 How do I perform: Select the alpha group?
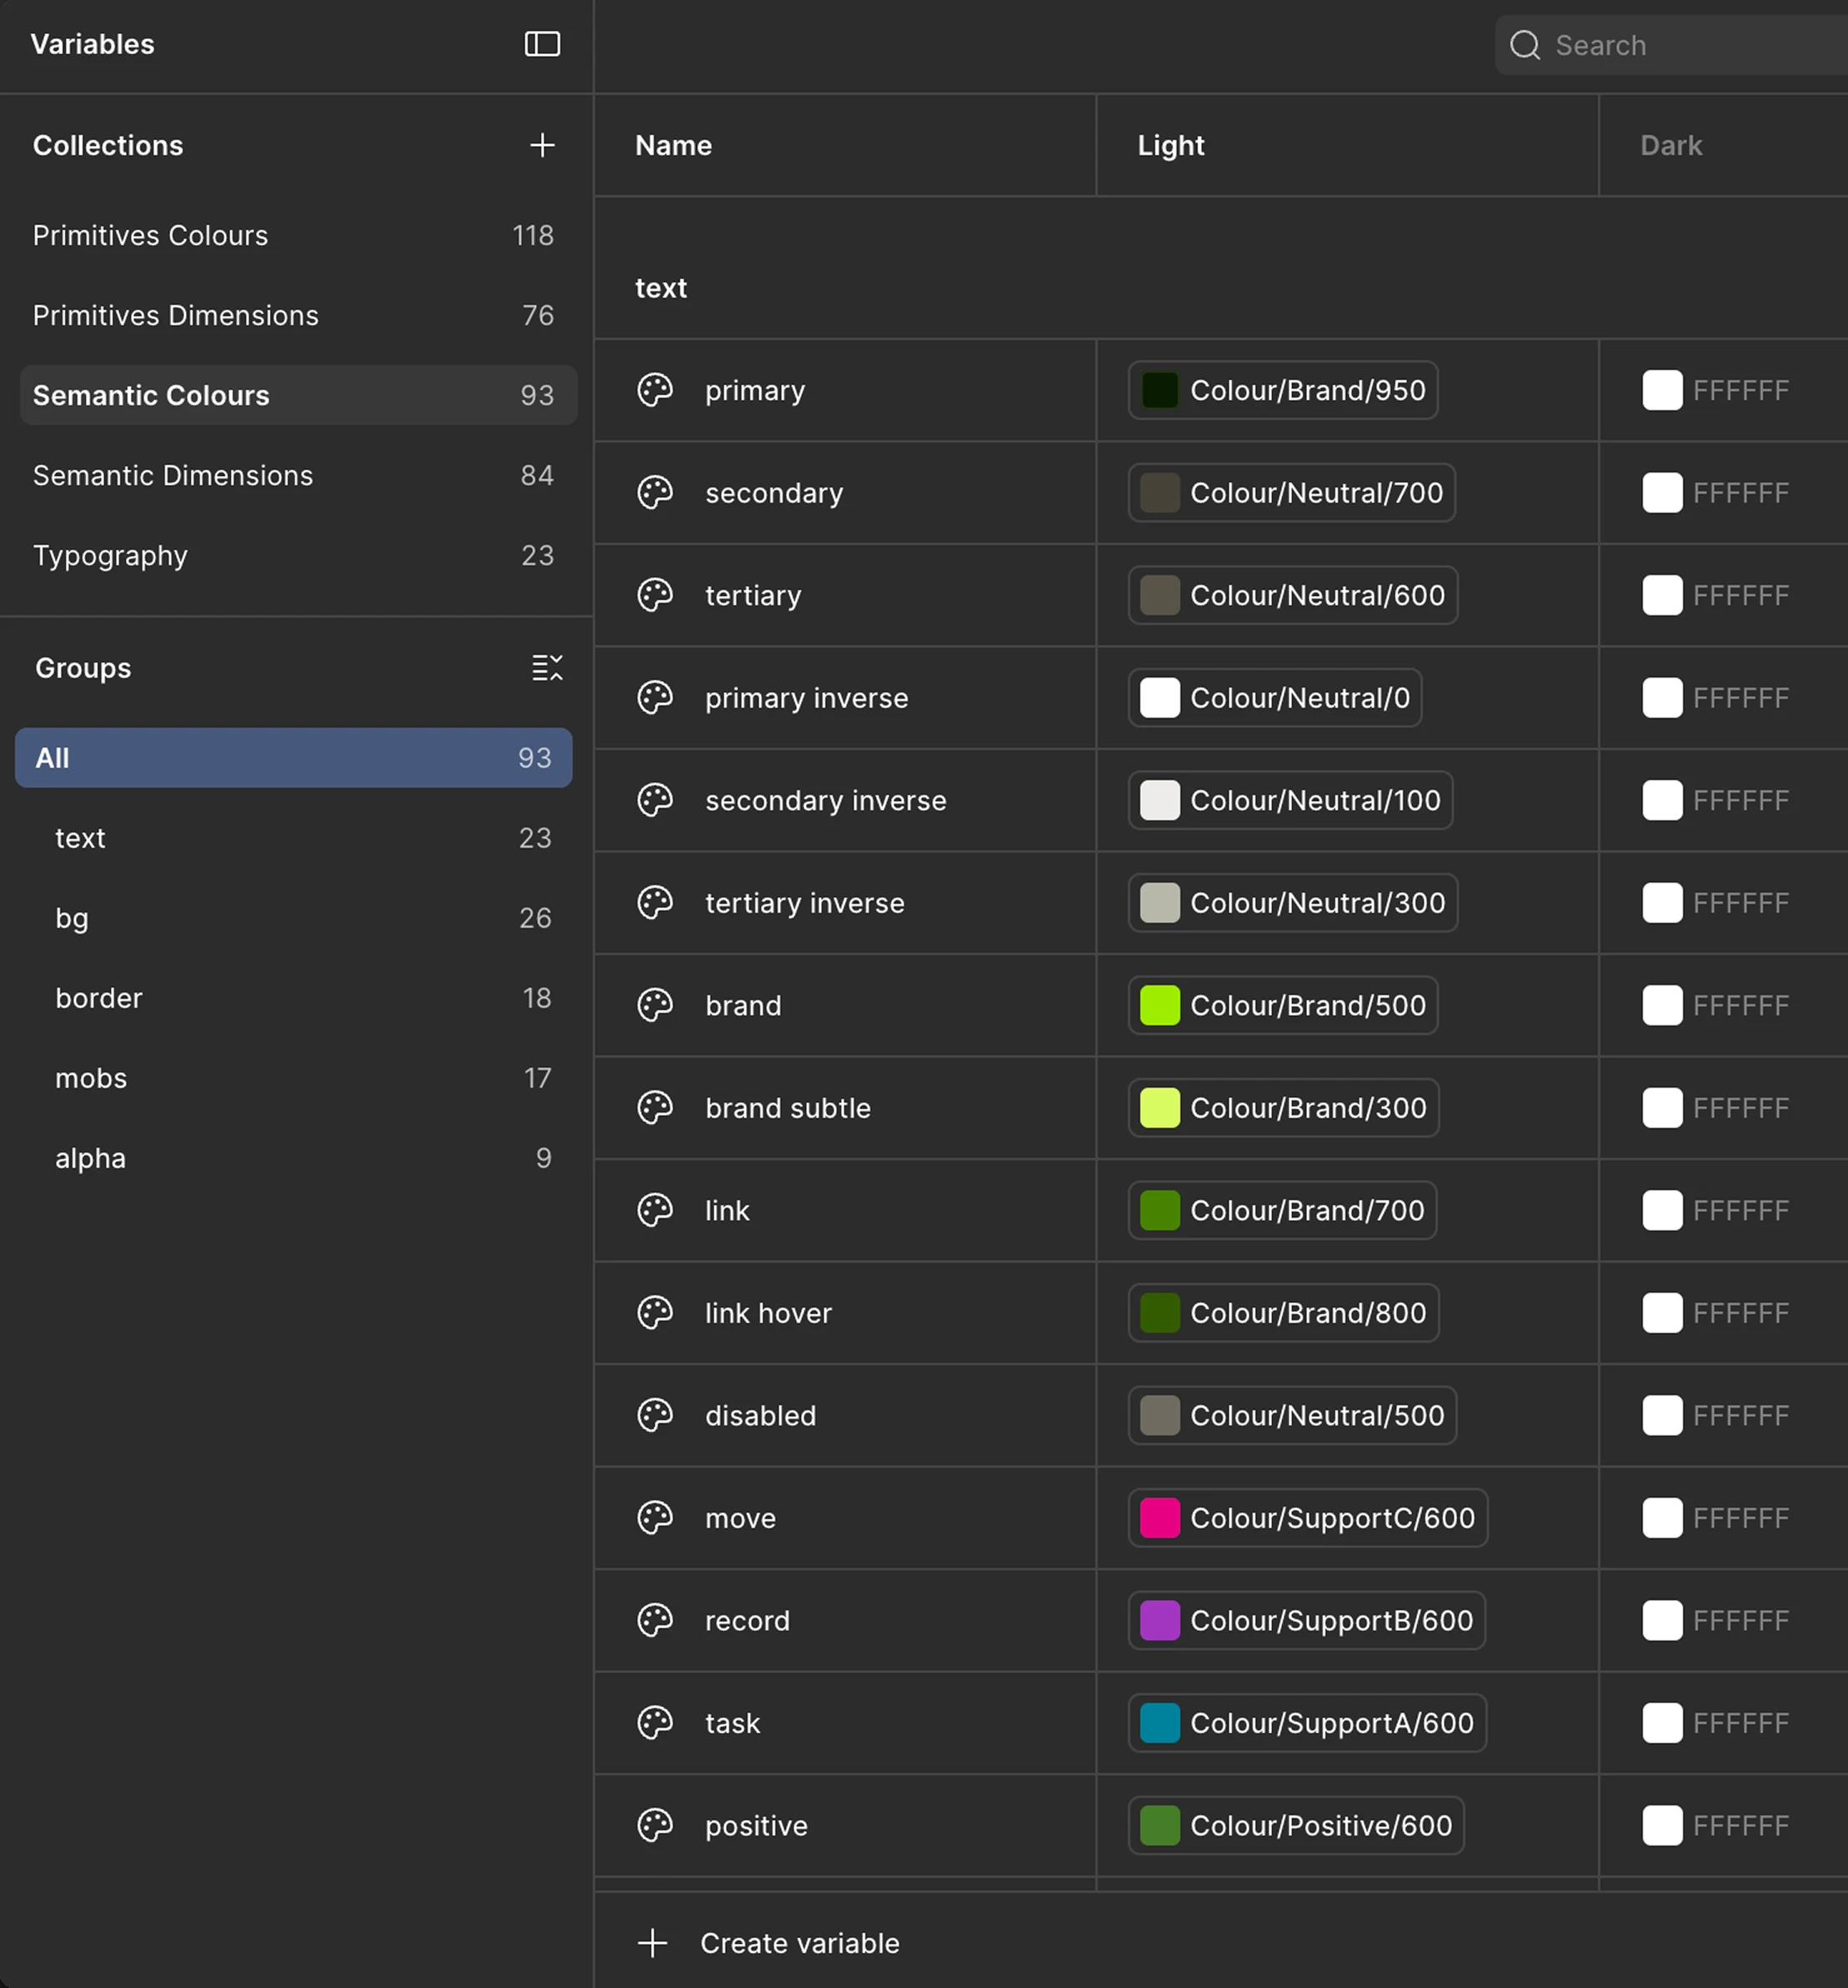tap(293, 1158)
